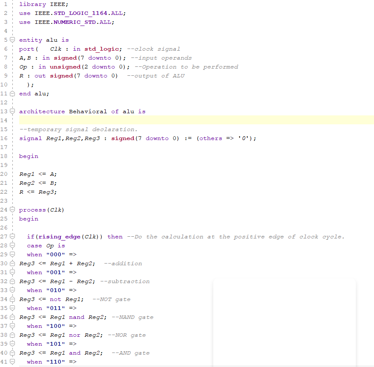The image size is (374, 367).
Task: Collapse the architecture Behavioral block
Action: pyautogui.click(x=12, y=111)
